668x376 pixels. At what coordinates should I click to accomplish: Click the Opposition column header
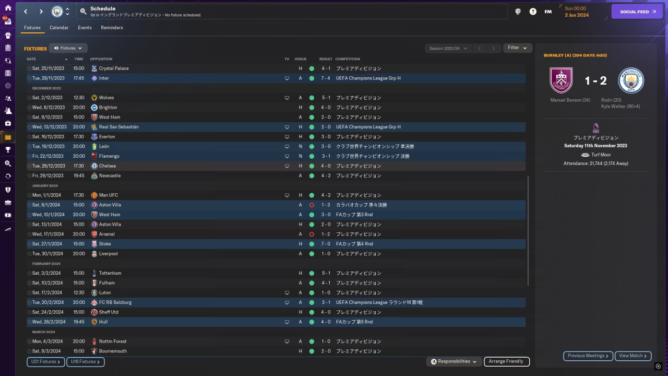click(x=101, y=59)
